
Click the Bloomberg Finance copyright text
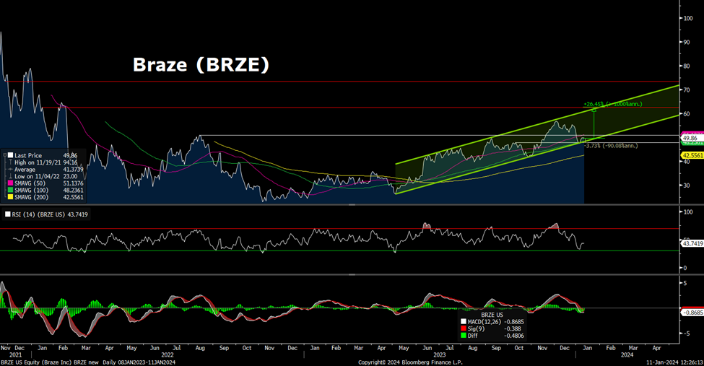click(x=410, y=362)
